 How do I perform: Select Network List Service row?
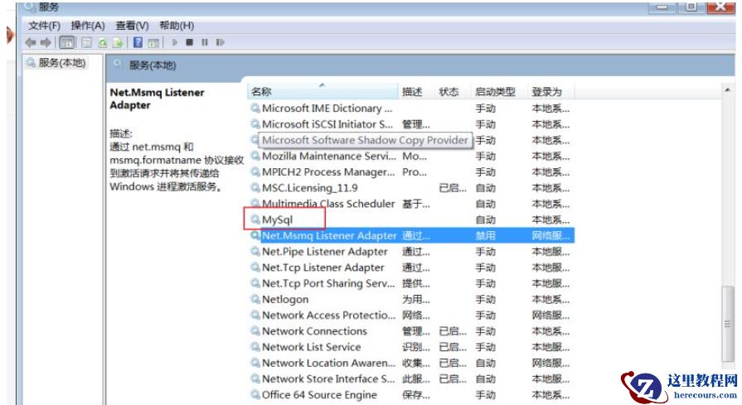coord(412,347)
